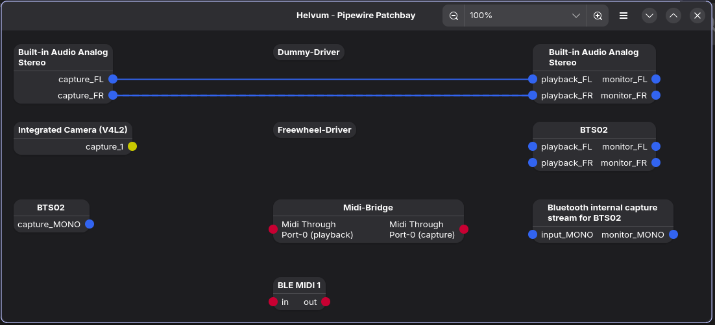Click BTS02 playback_FL input port

(x=533, y=146)
